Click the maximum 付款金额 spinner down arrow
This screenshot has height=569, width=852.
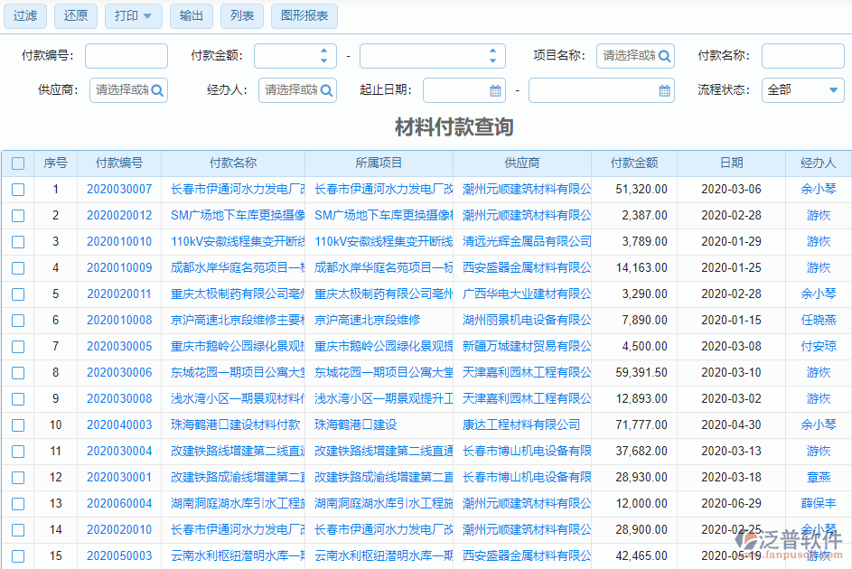492,60
